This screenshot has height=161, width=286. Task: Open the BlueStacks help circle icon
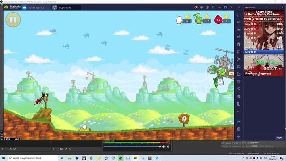(x=207, y=8)
